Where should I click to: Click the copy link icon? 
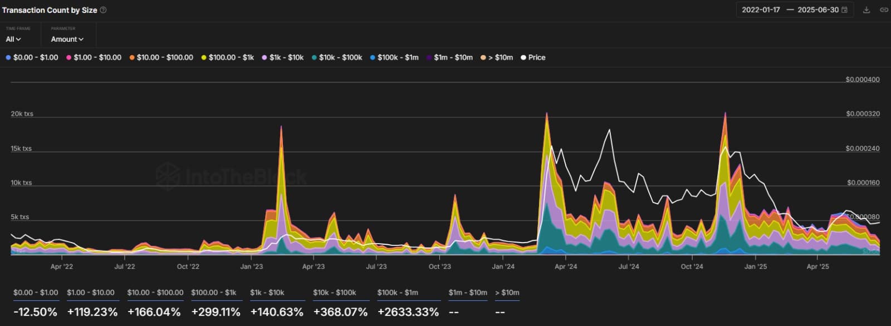883,10
